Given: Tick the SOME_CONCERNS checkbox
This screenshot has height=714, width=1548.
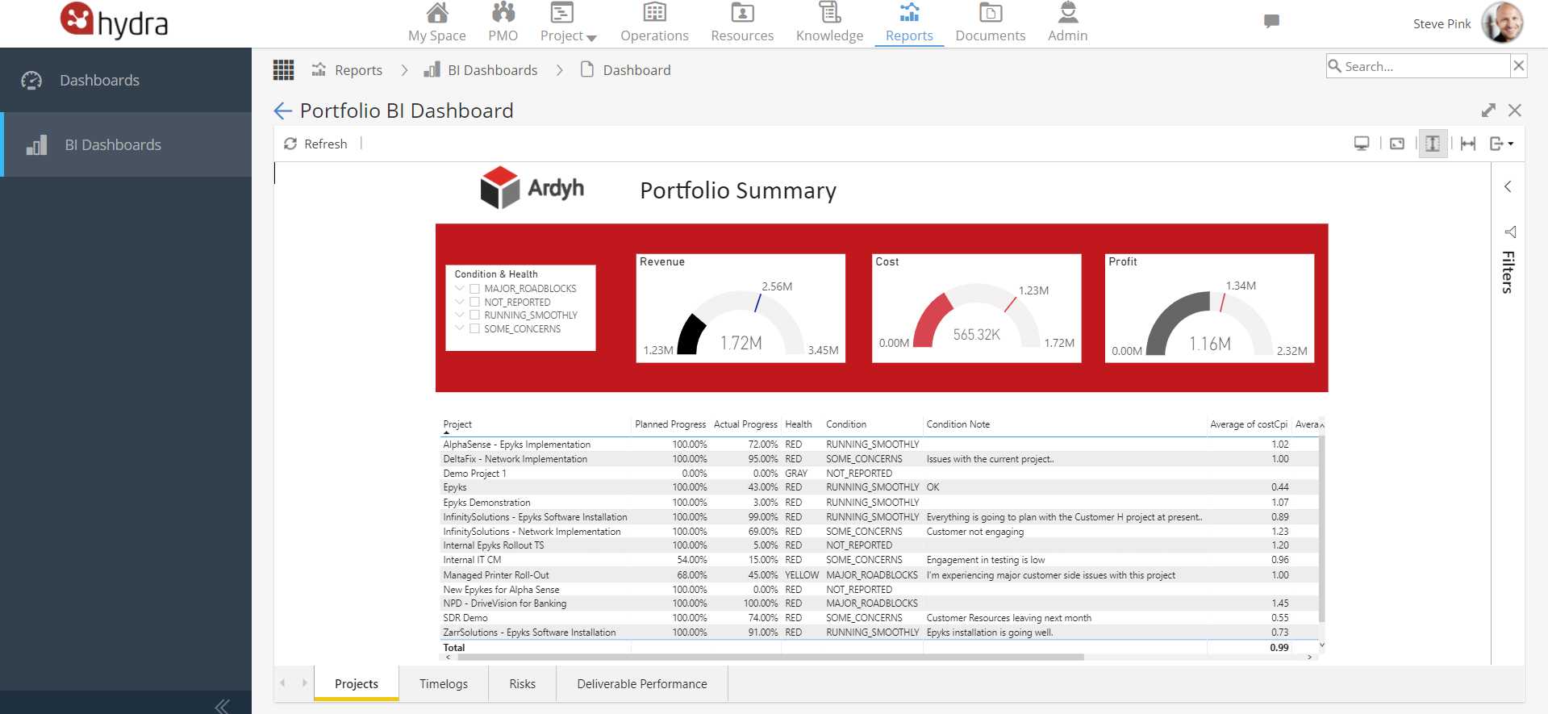Looking at the screenshot, I should tap(475, 328).
